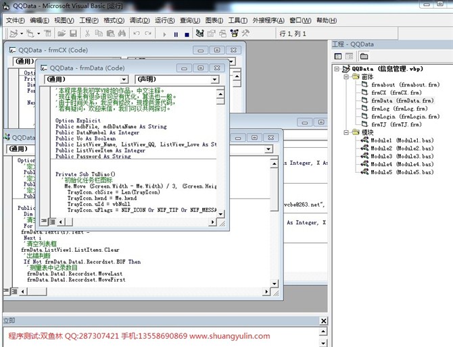
Task: Toggle Procedure View button in frmData window
Action: [44, 221]
